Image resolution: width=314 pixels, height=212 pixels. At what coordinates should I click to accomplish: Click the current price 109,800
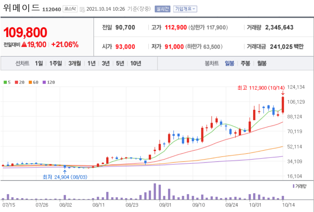tap(25, 32)
